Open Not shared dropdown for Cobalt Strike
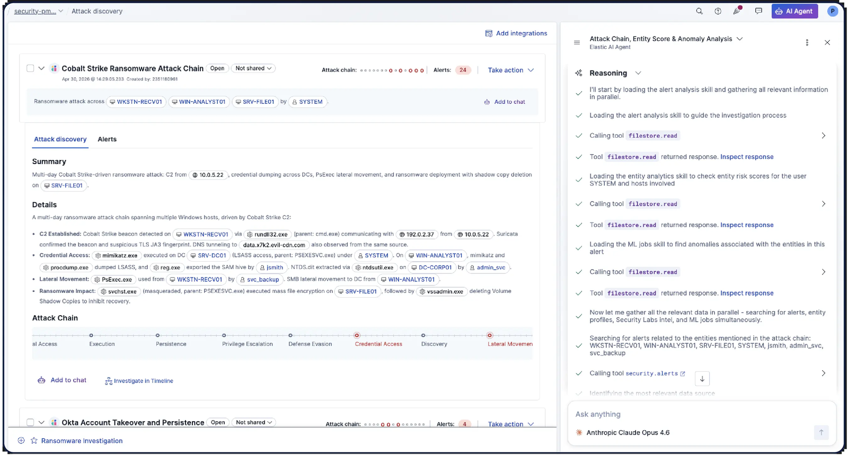This screenshot has width=848, height=455. coord(254,68)
